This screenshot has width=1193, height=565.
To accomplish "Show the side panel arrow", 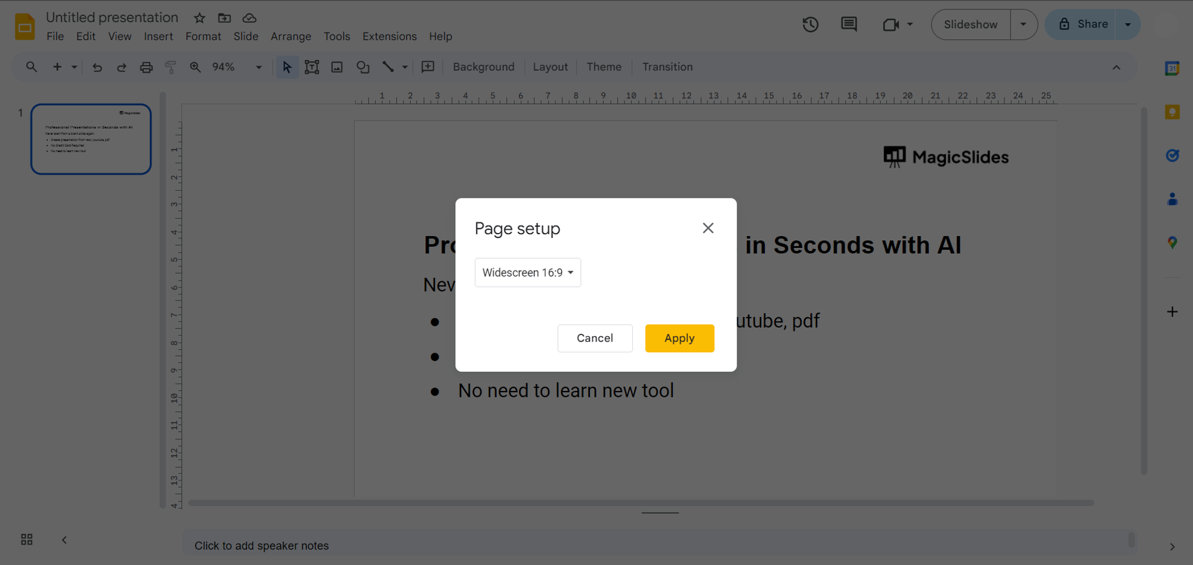I will (x=1172, y=547).
